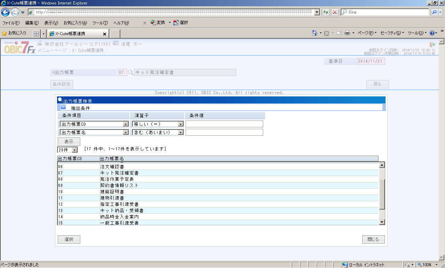The height and width of the screenshot is (268, 445).
Task: Click the Bing search box
Action: (385, 12)
